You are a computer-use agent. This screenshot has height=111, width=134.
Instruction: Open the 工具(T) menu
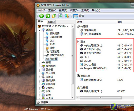[x=85, y=10]
